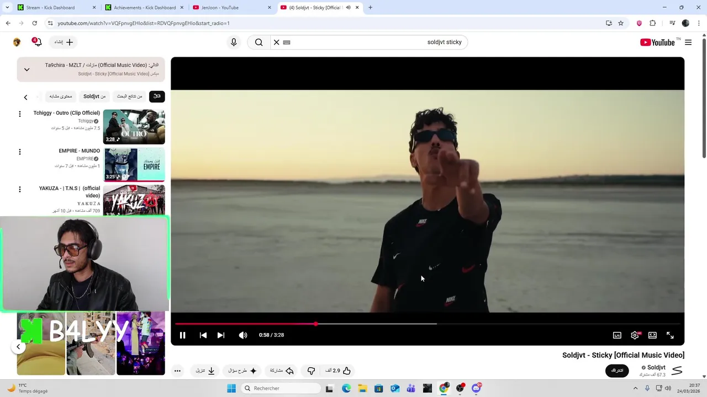This screenshot has height=397, width=707.
Task: Skip to the previous video in the player
Action: (203, 335)
